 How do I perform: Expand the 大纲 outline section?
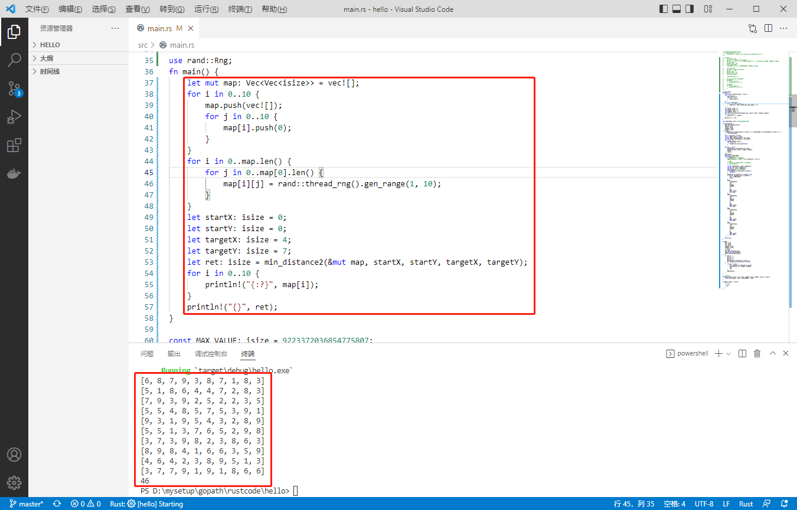[79, 58]
